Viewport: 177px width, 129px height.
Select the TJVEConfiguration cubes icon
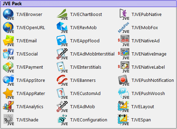pos(62,120)
